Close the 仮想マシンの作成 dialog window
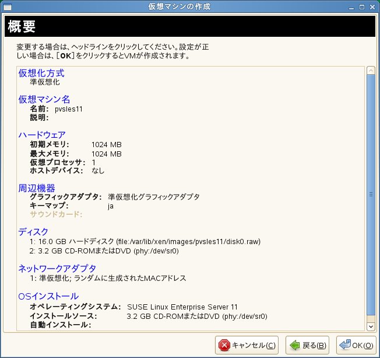This screenshot has height=358, width=380. pos(373,7)
